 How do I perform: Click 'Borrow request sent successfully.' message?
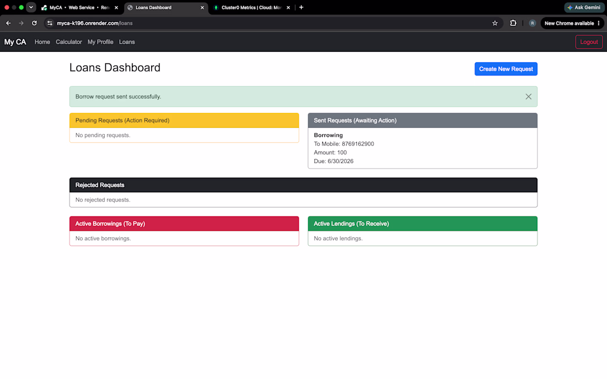[118, 96]
